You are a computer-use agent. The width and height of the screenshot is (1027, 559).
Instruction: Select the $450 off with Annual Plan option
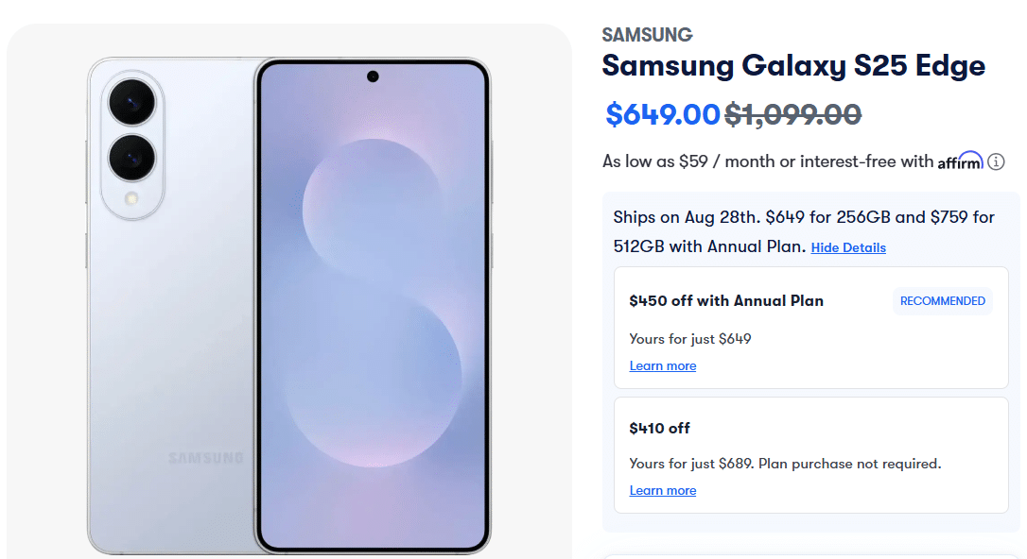(x=726, y=301)
